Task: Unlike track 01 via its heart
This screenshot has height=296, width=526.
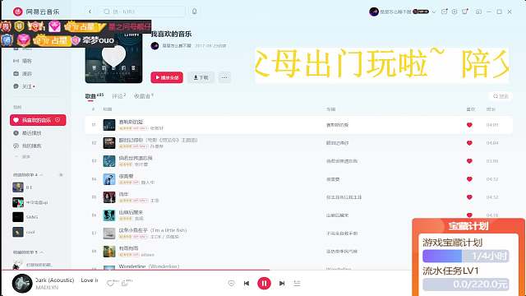Action: tap(469, 125)
